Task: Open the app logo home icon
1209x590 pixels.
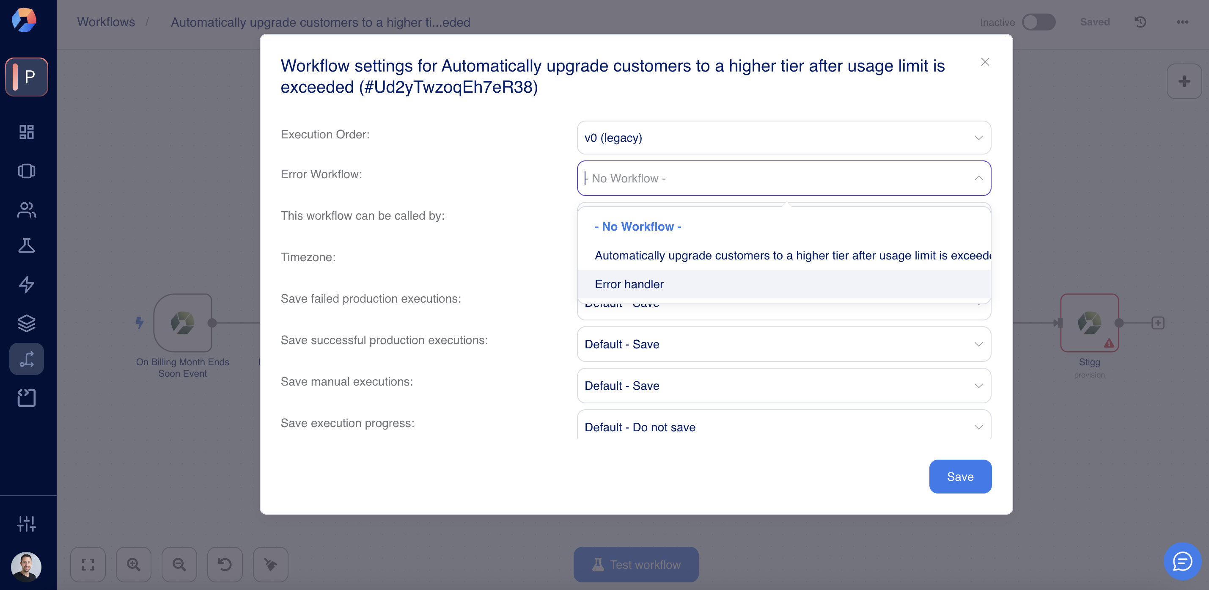Action: 24,20
